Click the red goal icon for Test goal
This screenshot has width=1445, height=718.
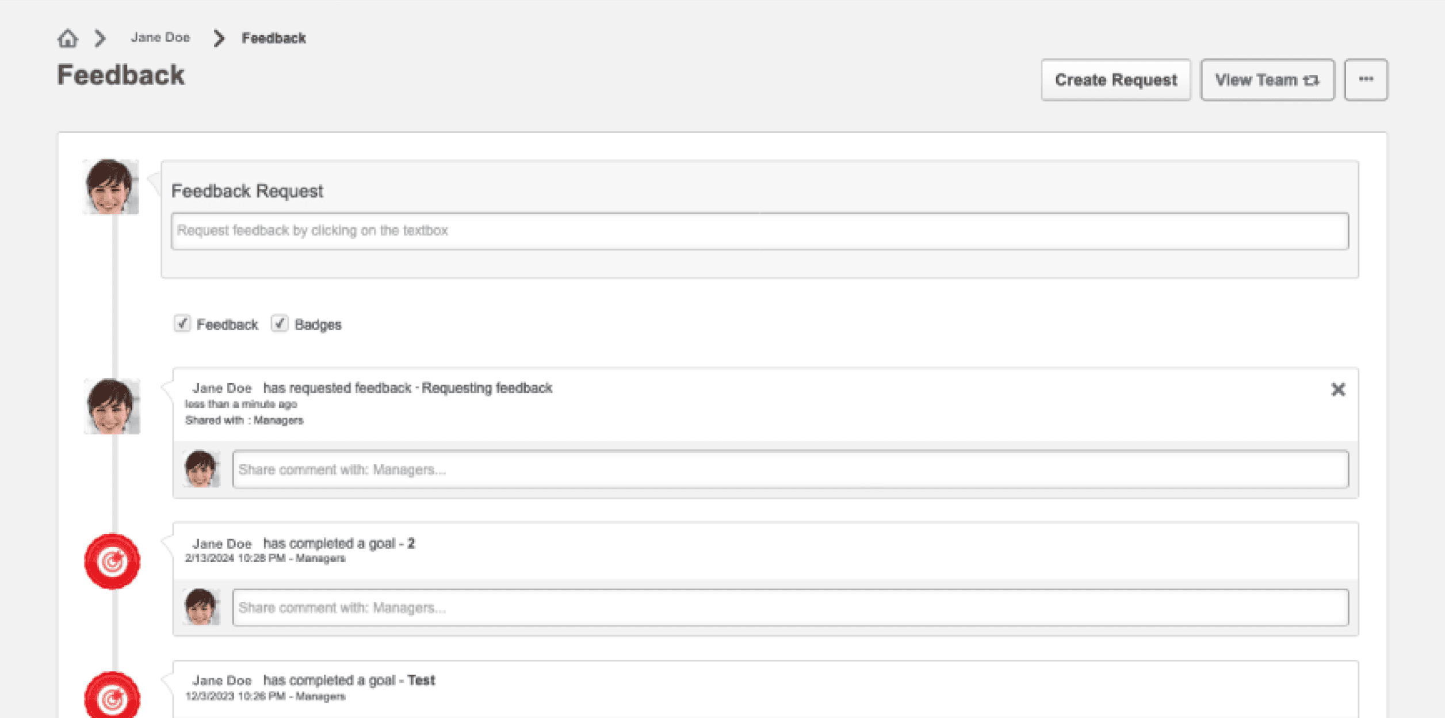click(x=112, y=696)
